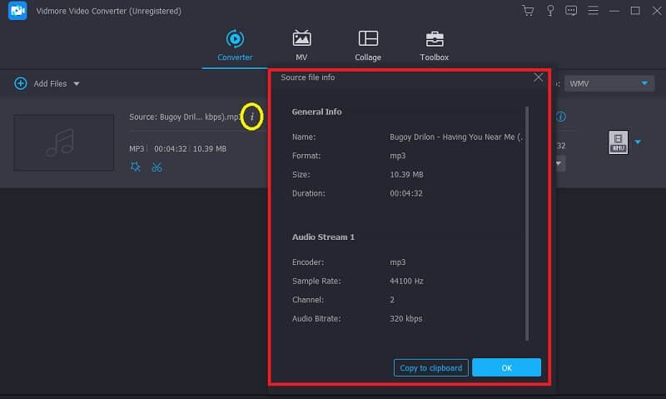
Task: Click the audio file music note thumbnail
Action: coord(63,142)
